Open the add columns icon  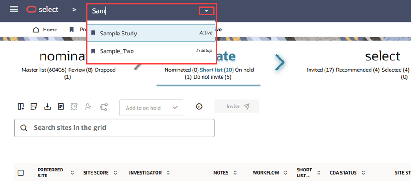tap(20, 106)
